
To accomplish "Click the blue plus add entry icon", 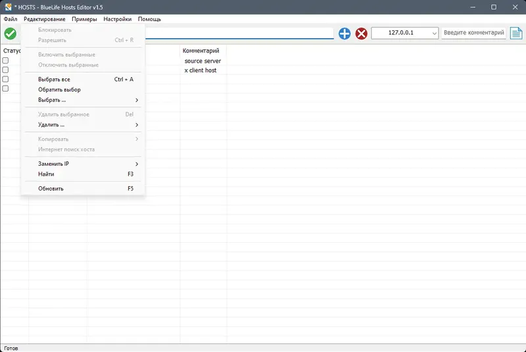I will pos(345,34).
